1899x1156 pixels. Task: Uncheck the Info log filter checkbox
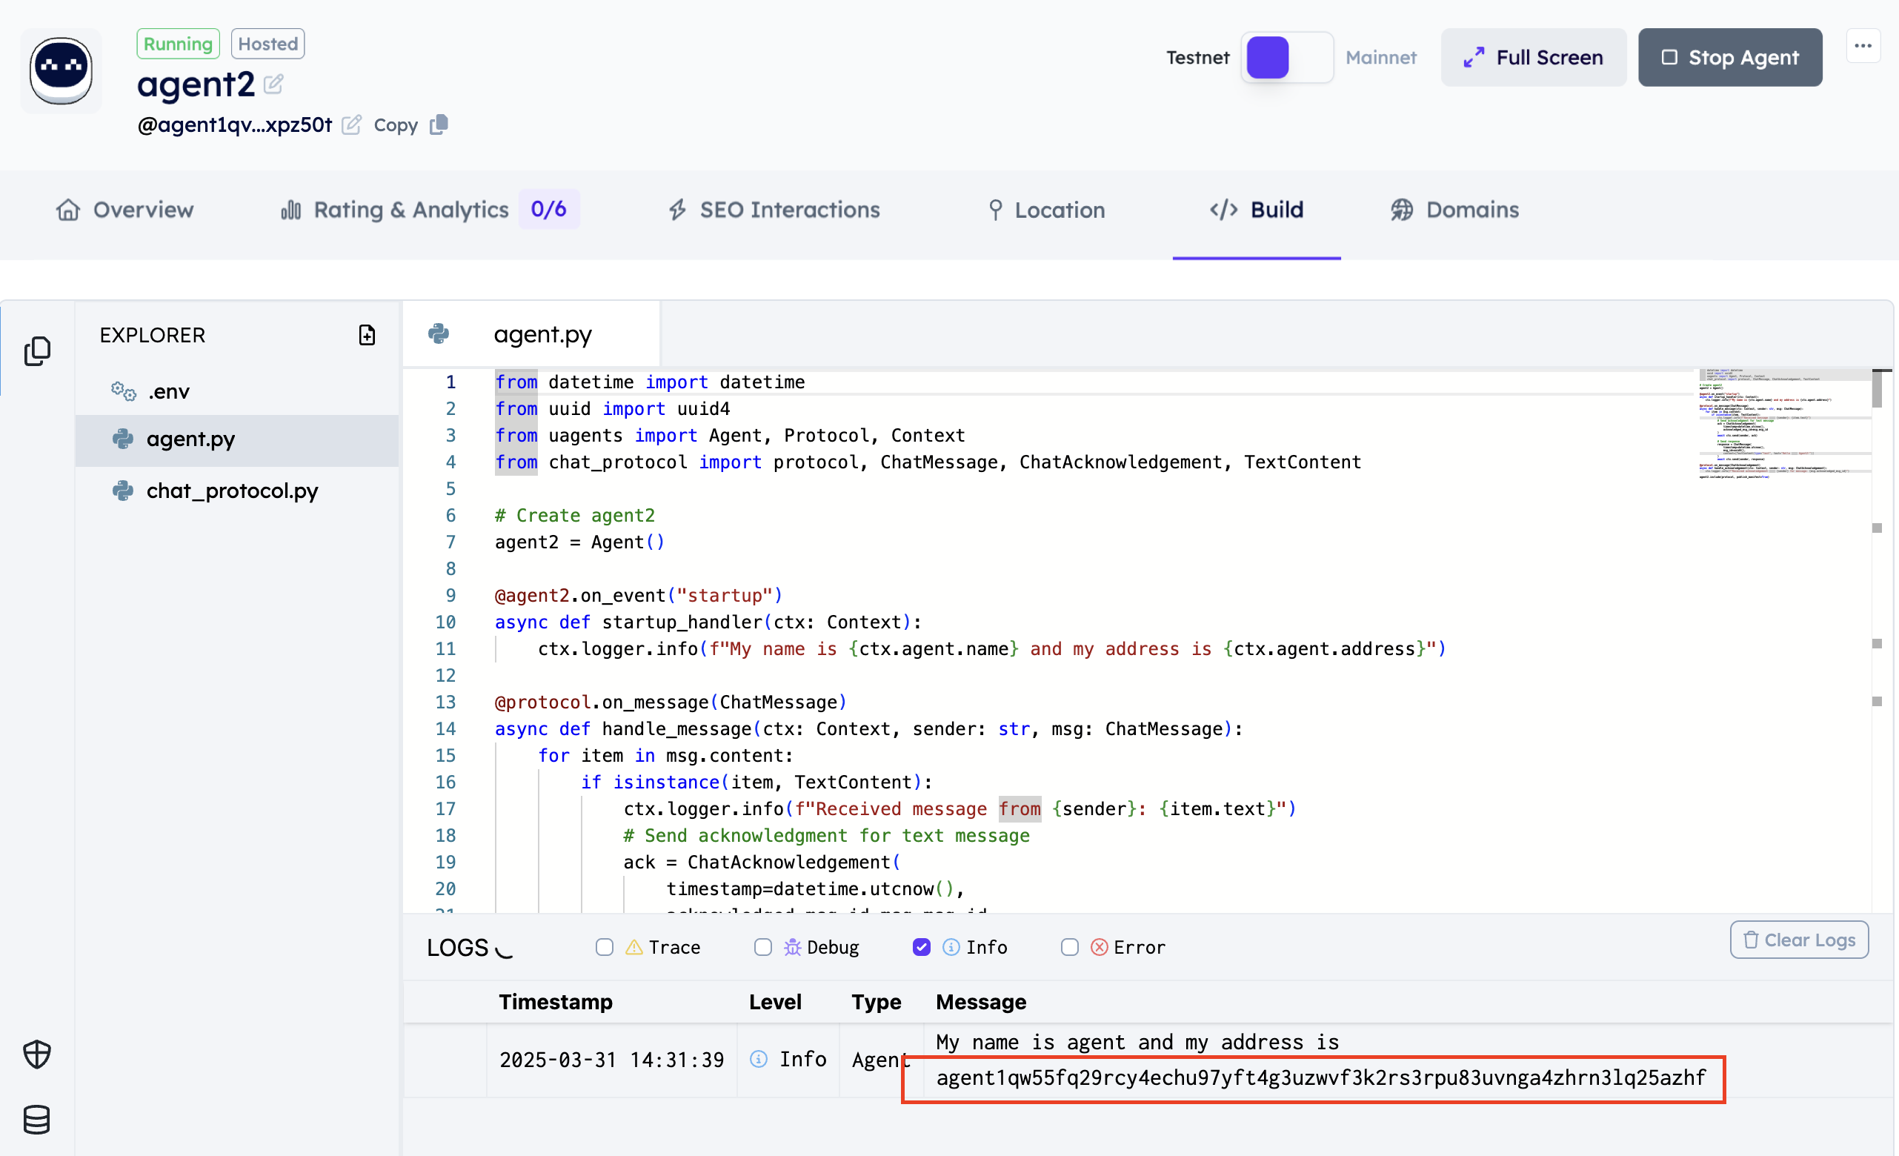coord(922,947)
